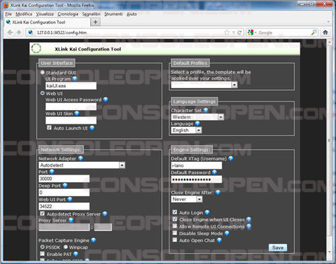Click the help icon beside Network Adapter
This screenshot has width=336, height=264.
tap(81, 159)
